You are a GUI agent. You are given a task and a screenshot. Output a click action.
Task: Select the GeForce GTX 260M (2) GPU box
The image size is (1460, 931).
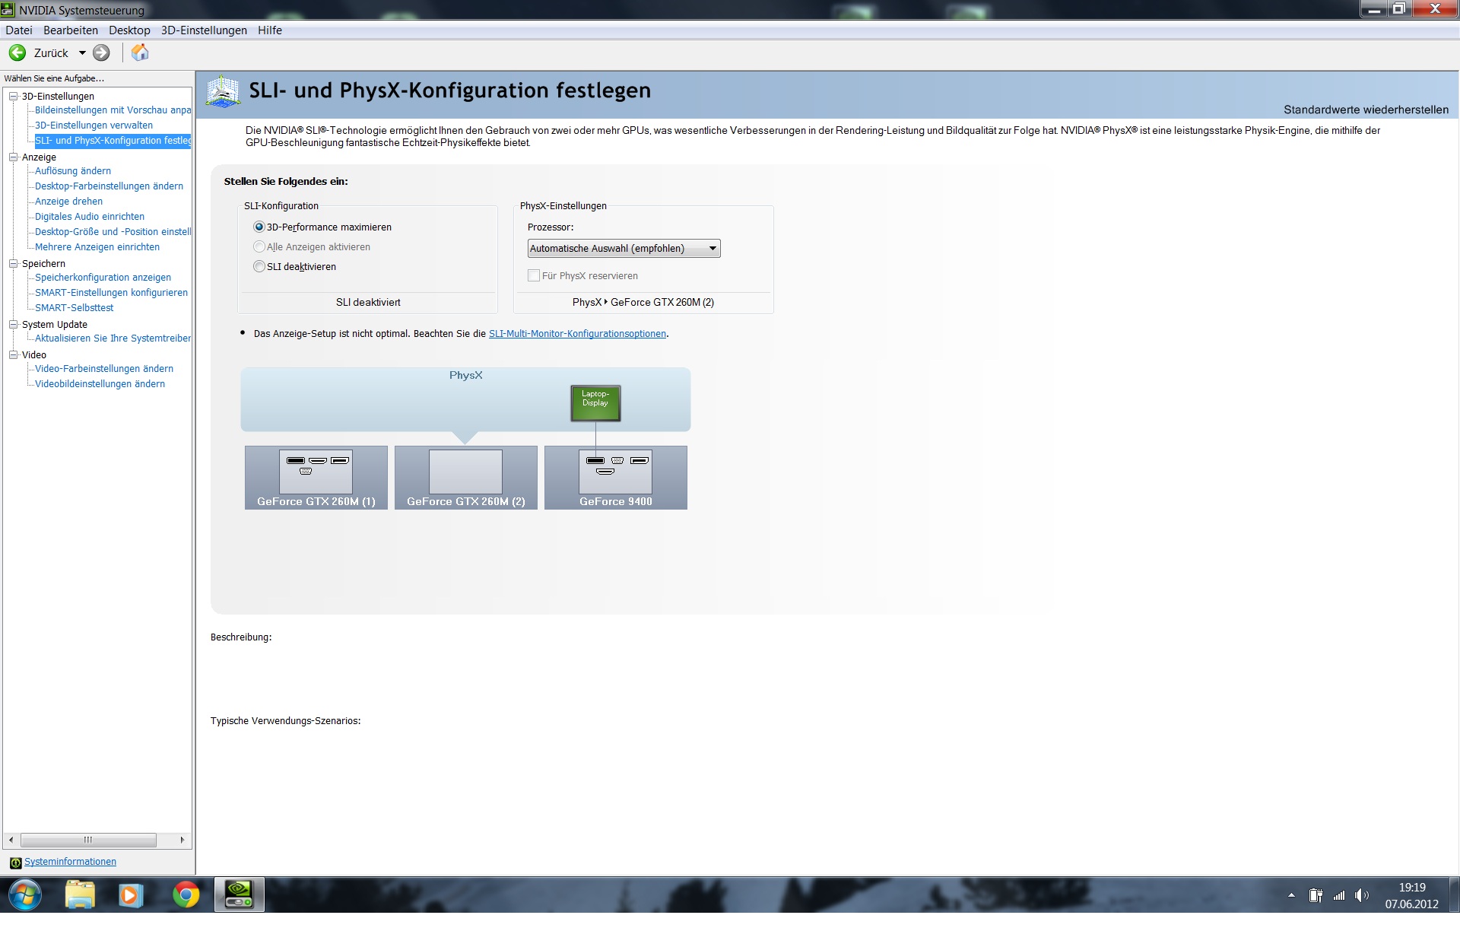click(x=466, y=478)
